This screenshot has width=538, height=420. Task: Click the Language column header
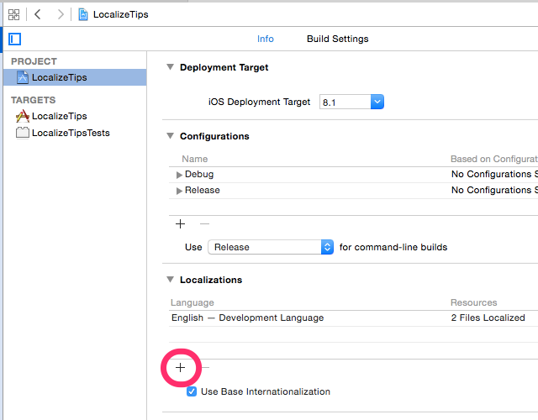(193, 302)
